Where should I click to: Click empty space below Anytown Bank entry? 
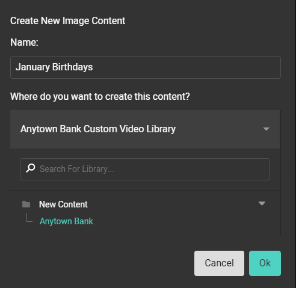[x=145, y=231]
